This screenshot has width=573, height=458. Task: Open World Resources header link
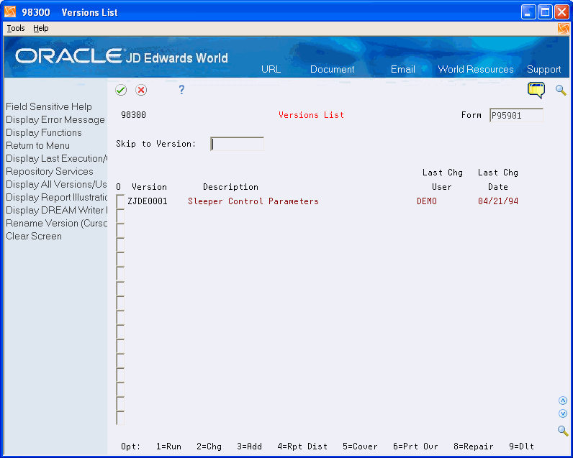point(475,69)
